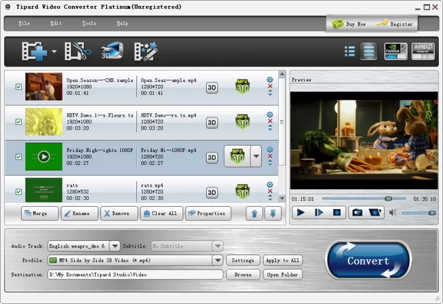Click the Clear All button

tap(162, 213)
